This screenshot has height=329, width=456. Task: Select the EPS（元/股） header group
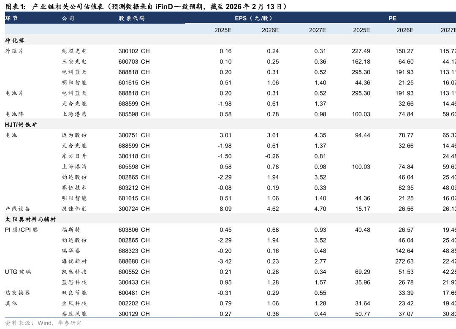pos(254,18)
